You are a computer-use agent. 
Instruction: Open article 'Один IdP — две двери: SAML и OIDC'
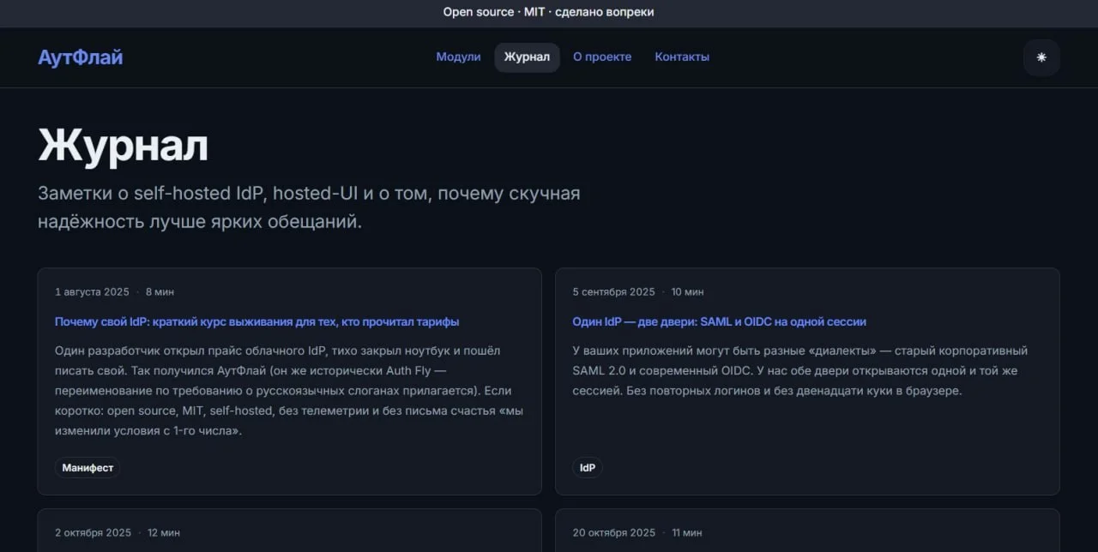(x=720, y=321)
